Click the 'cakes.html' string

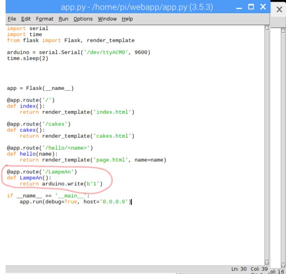pyautogui.click(x=112, y=136)
